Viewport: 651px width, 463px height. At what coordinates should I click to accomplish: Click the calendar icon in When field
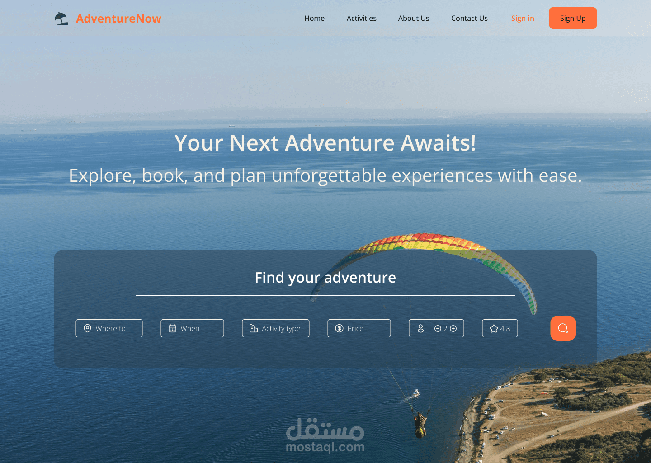pyautogui.click(x=173, y=328)
